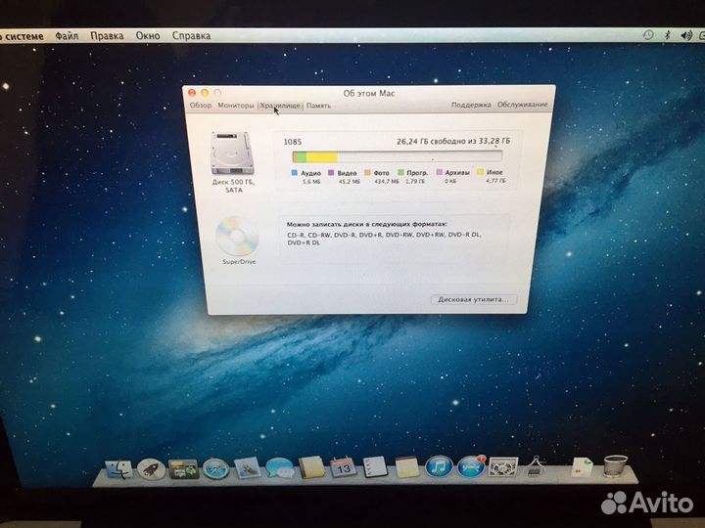Click the 434,7 МБ Фото value
The width and height of the screenshot is (705, 528).
coord(386,182)
